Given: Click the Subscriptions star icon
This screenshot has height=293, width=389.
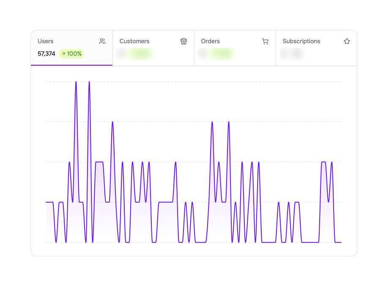Looking at the screenshot, I should coord(347,41).
